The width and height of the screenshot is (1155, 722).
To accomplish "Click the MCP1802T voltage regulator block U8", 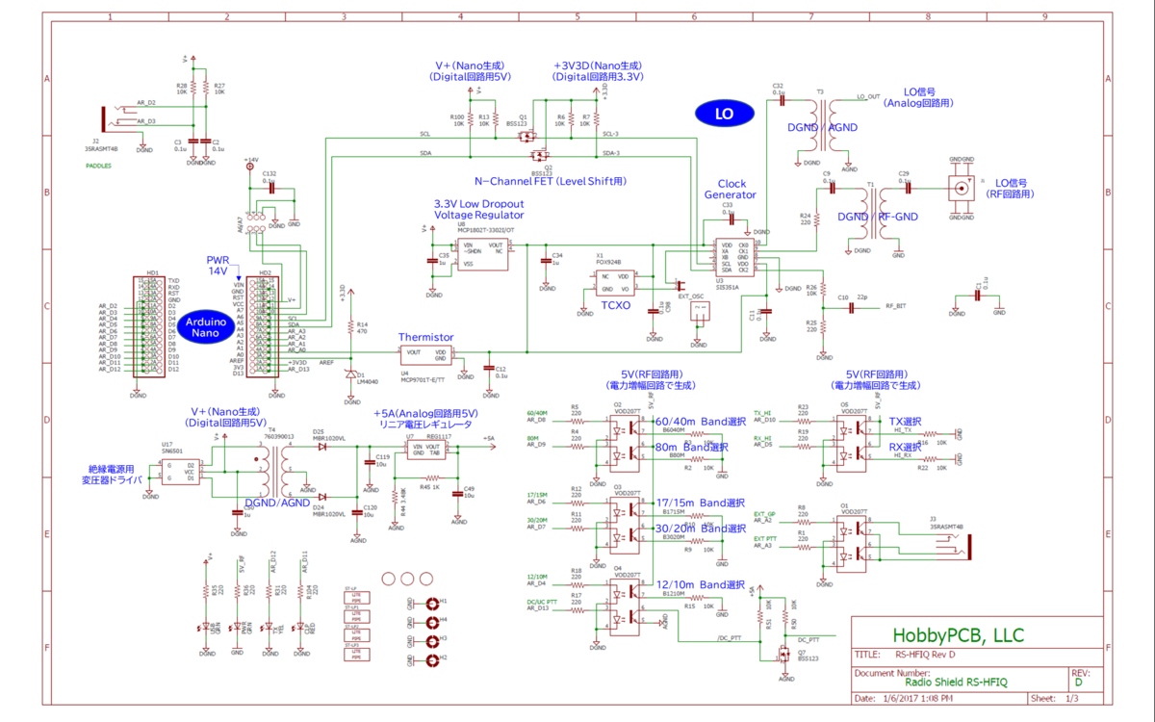I will click(482, 254).
